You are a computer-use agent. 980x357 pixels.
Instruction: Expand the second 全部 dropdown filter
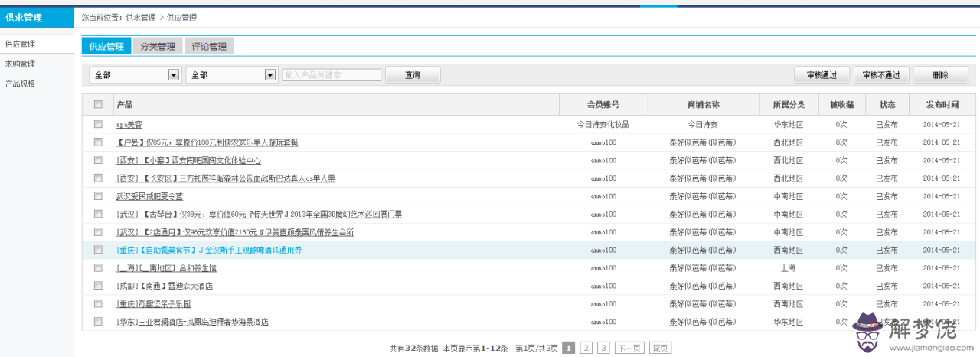tap(269, 75)
